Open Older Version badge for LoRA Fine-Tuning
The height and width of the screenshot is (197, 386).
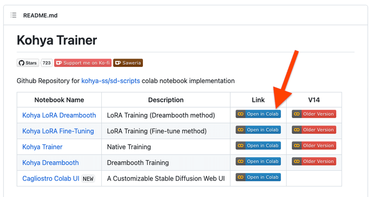(x=314, y=130)
